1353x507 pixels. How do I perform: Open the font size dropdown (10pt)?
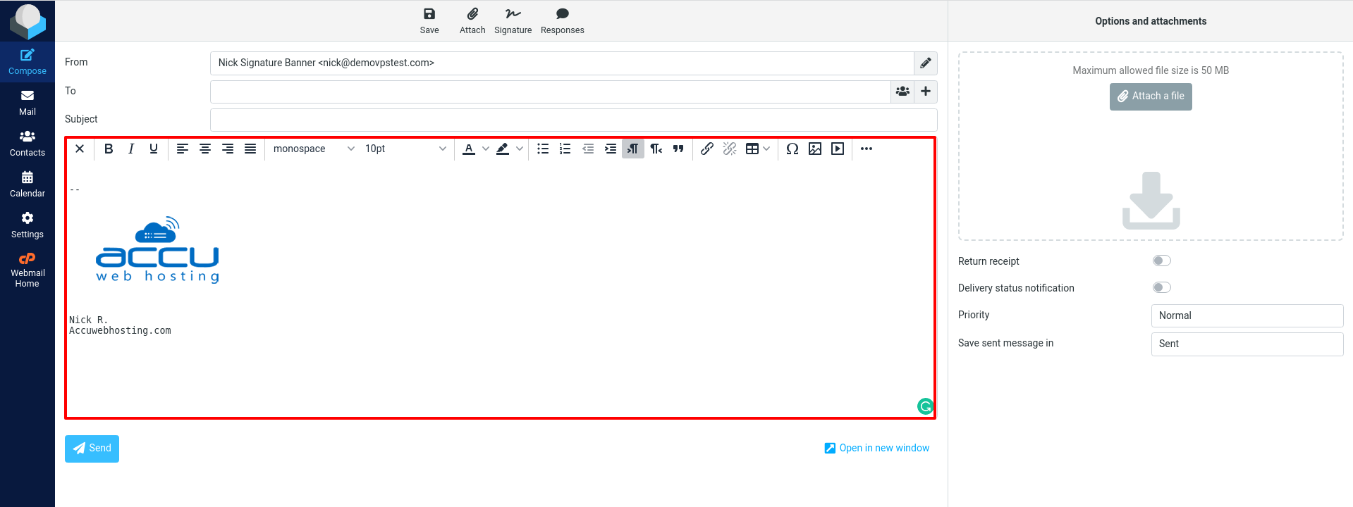point(405,149)
